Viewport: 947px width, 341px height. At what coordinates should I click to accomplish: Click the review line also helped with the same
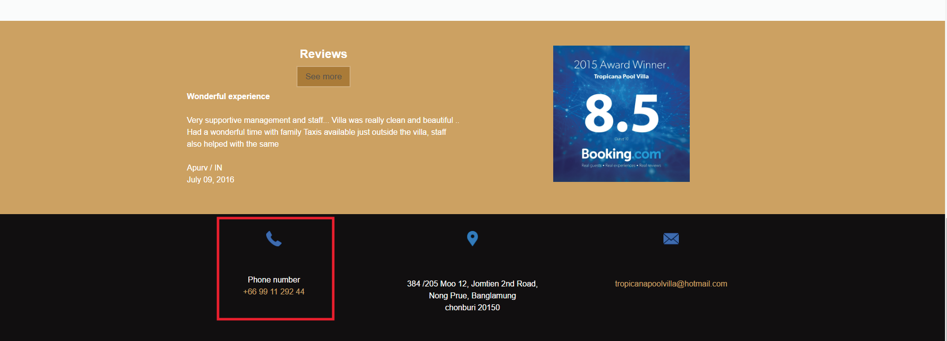coord(233,144)
